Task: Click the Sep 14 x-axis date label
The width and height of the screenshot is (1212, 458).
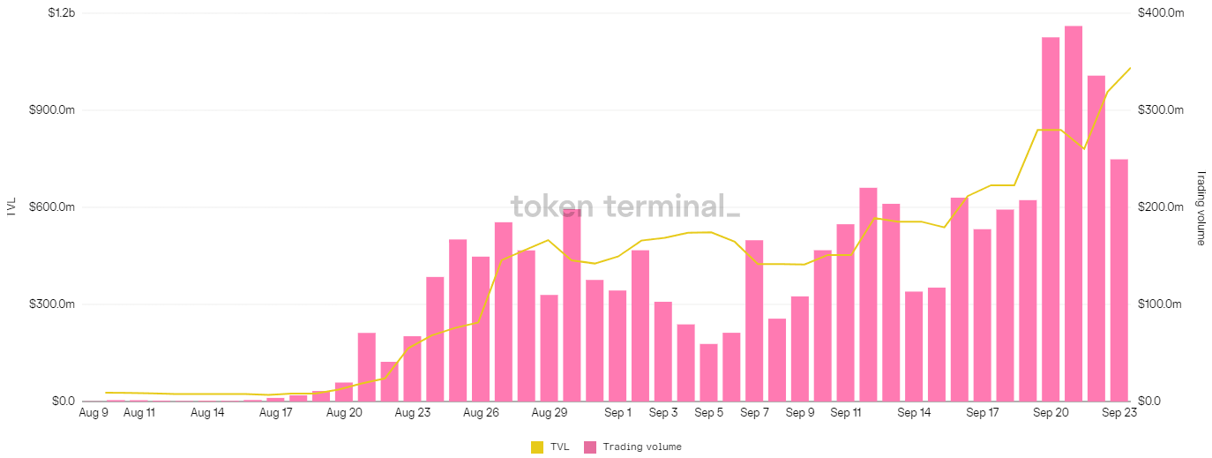Action: tap(914, 412)
